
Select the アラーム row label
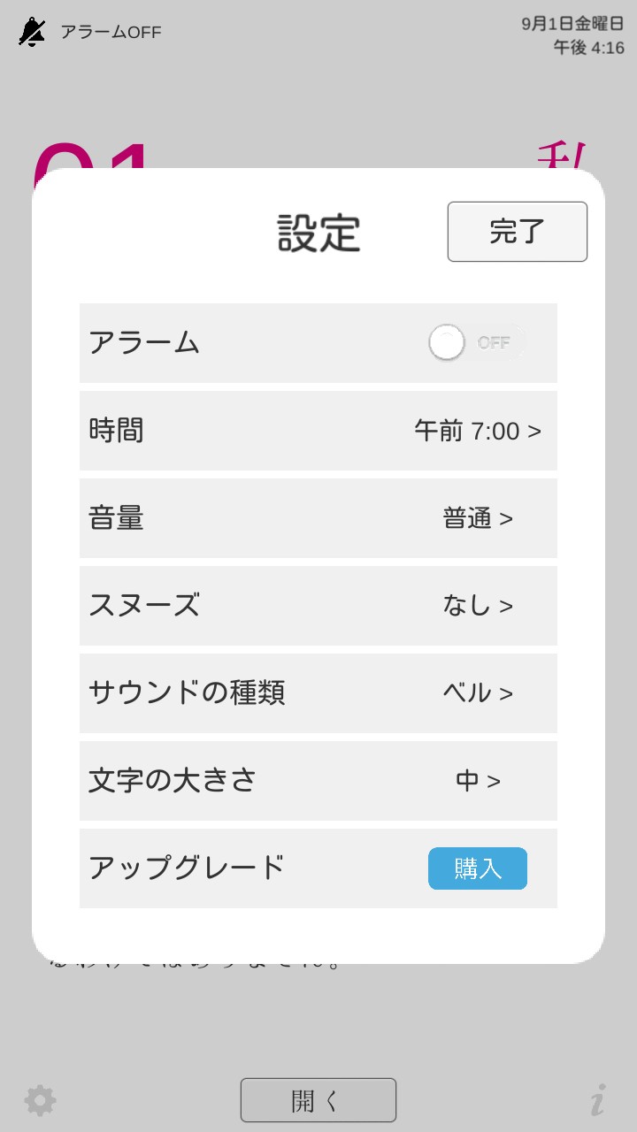(x=144, y=343)
